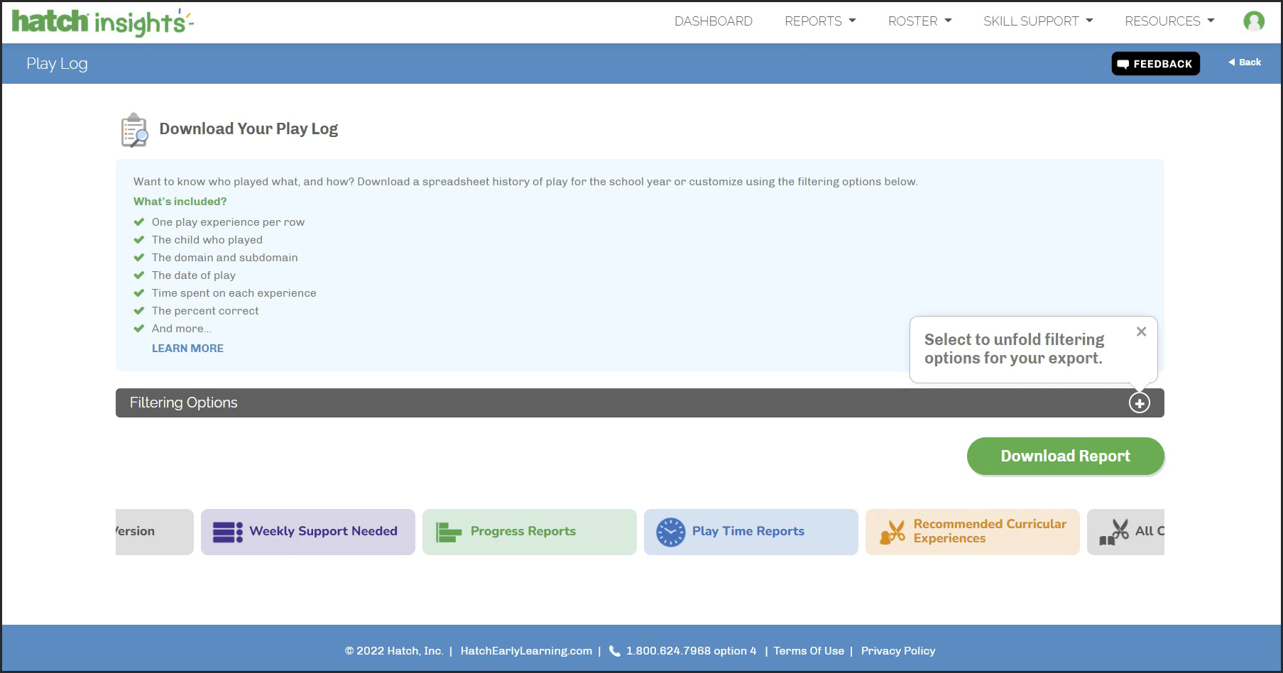
Task: Click the speech bubble icon in Feedback
Action: click(x=1123, y=64)
